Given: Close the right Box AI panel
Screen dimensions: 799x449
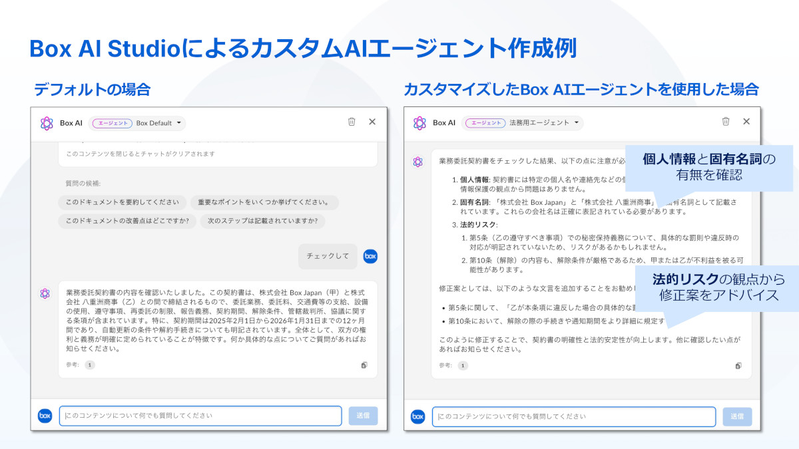Looking at the screenshot, I should click(746, 122).
